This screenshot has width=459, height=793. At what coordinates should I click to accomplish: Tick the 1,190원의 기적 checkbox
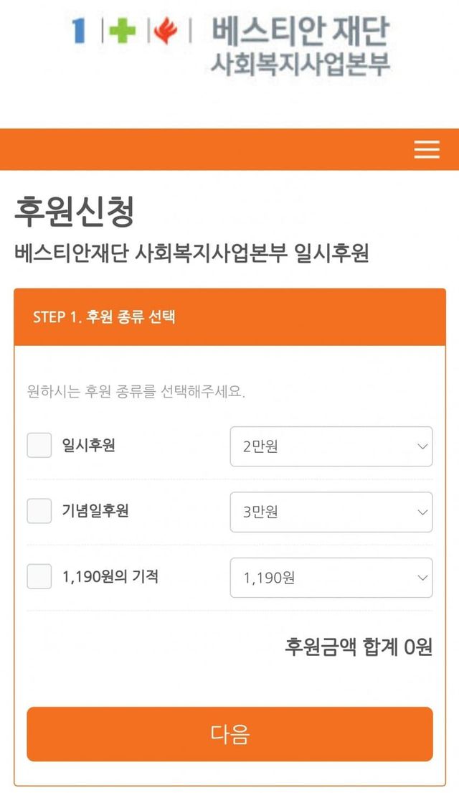39,576
